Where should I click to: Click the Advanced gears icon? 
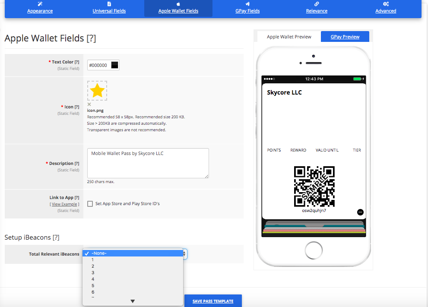[386, 4]
